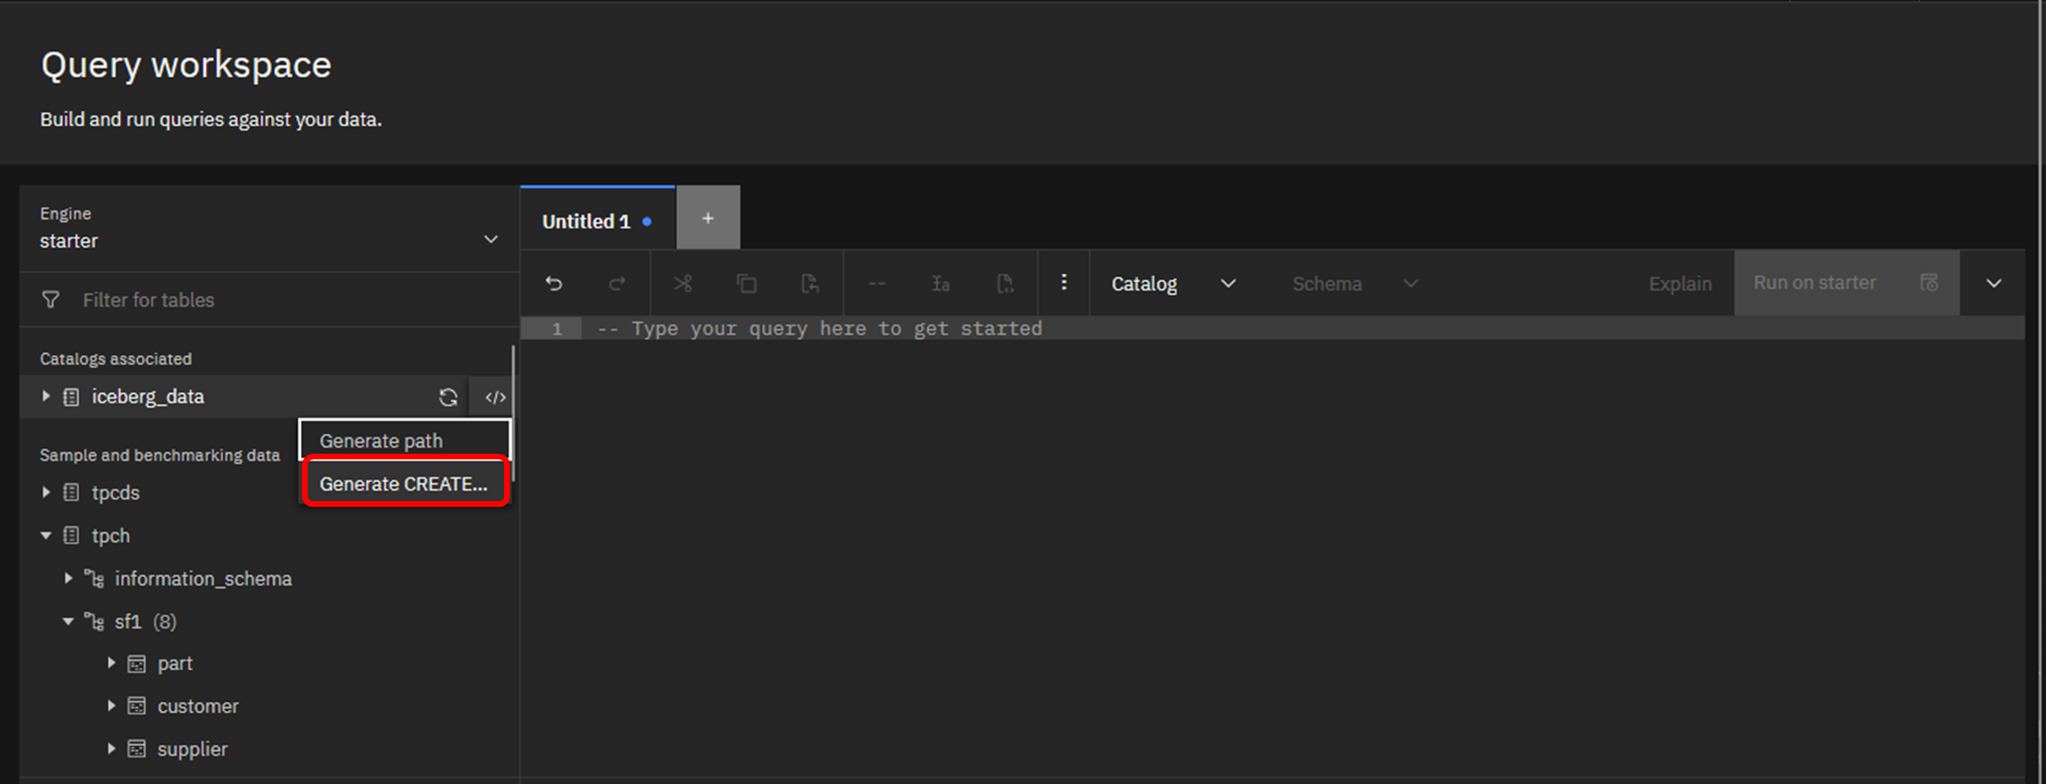Click the cut scissors icon

click(683, 284)
